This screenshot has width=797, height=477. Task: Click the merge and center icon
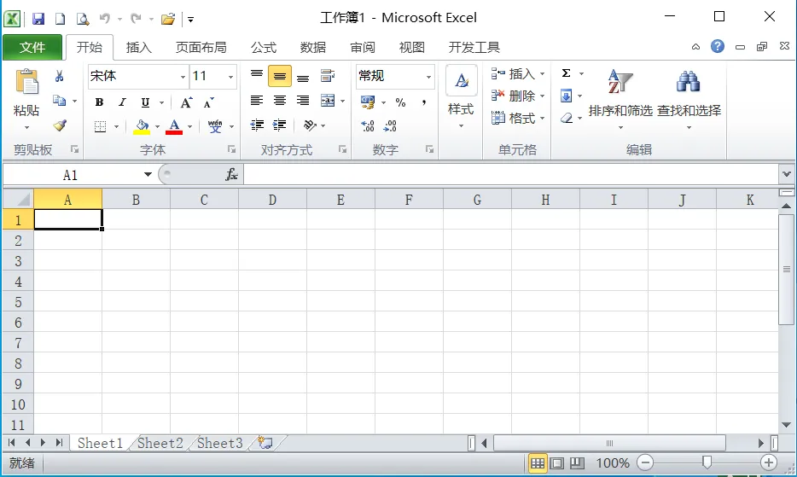(328, 100)
